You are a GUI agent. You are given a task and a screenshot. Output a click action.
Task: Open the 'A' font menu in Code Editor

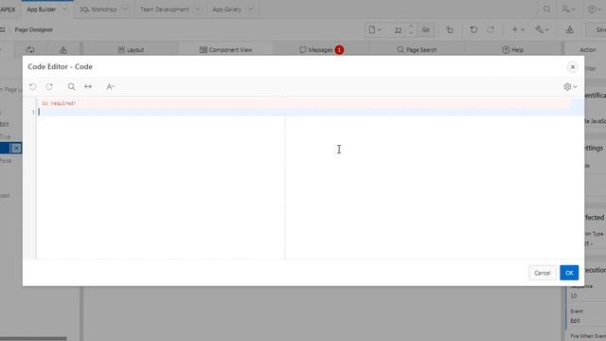pyautogui.click(x=111, y=86)
